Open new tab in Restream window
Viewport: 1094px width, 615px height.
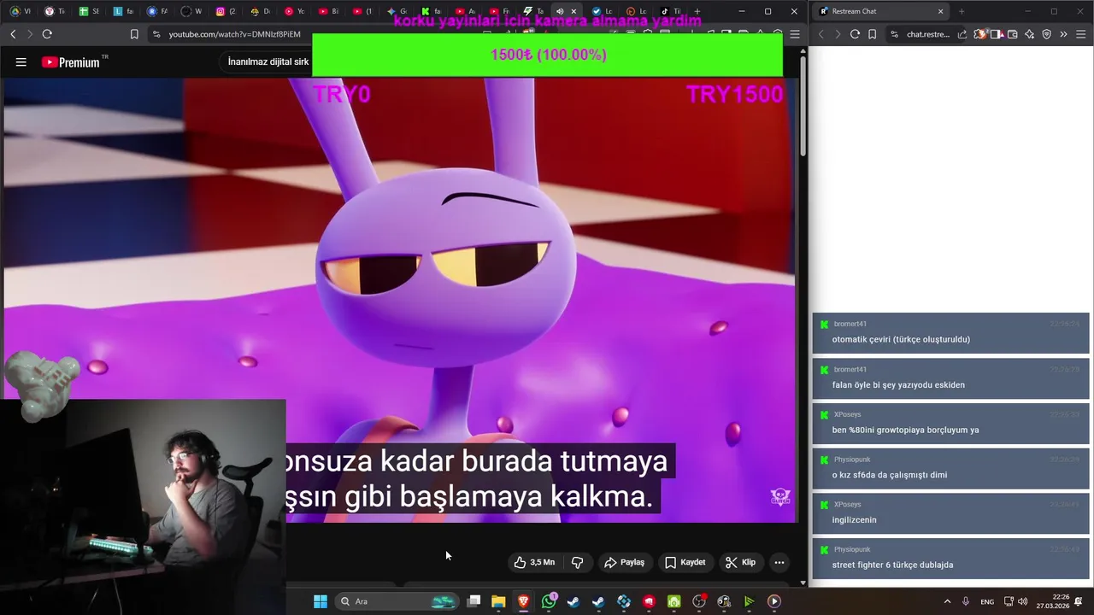(962, 11)
